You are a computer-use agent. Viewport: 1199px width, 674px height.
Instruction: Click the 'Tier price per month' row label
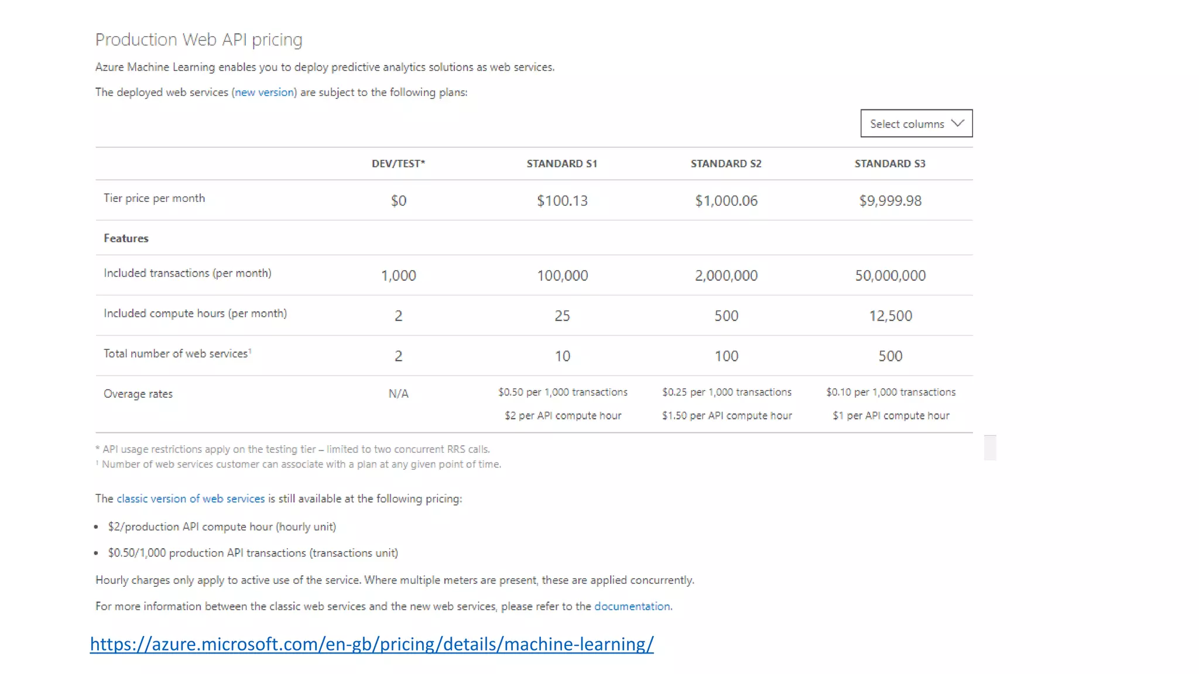pos(155,198)
